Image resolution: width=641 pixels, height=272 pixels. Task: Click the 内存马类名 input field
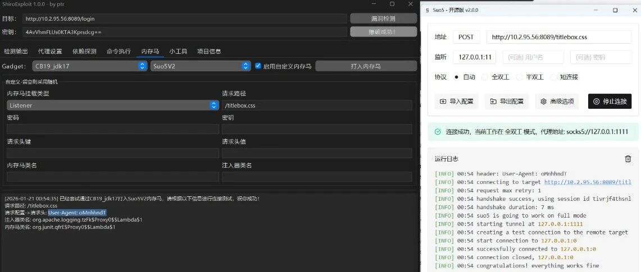pos(113,177)
